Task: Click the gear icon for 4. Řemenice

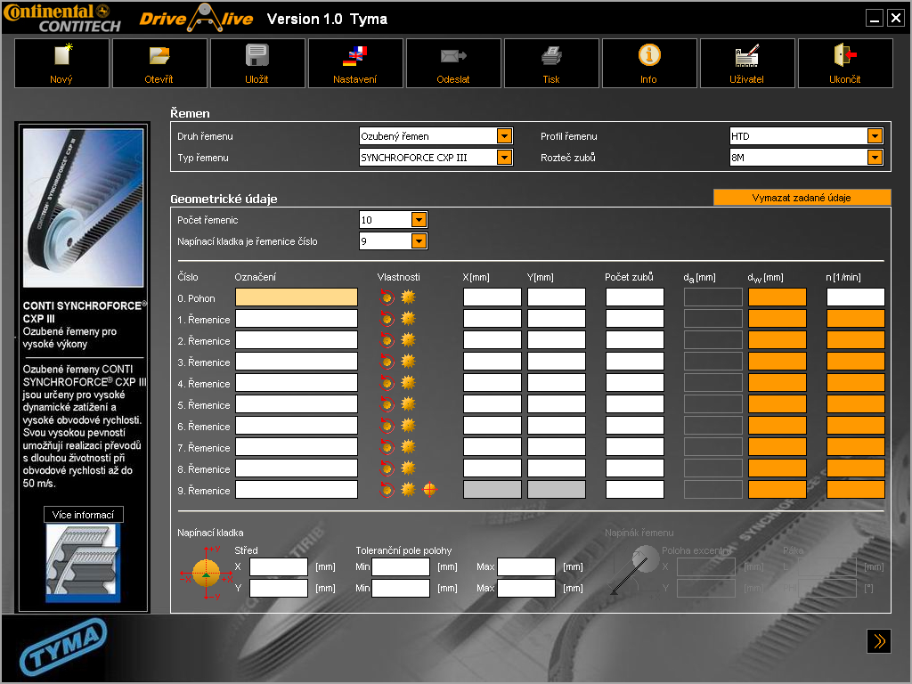Action: [x=408, y=383]
